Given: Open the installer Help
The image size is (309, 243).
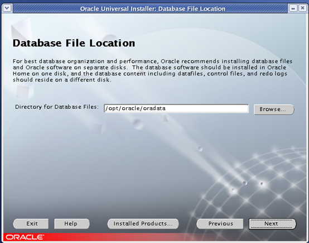Looking at the screenshot, I should click(x=72, y=223).
